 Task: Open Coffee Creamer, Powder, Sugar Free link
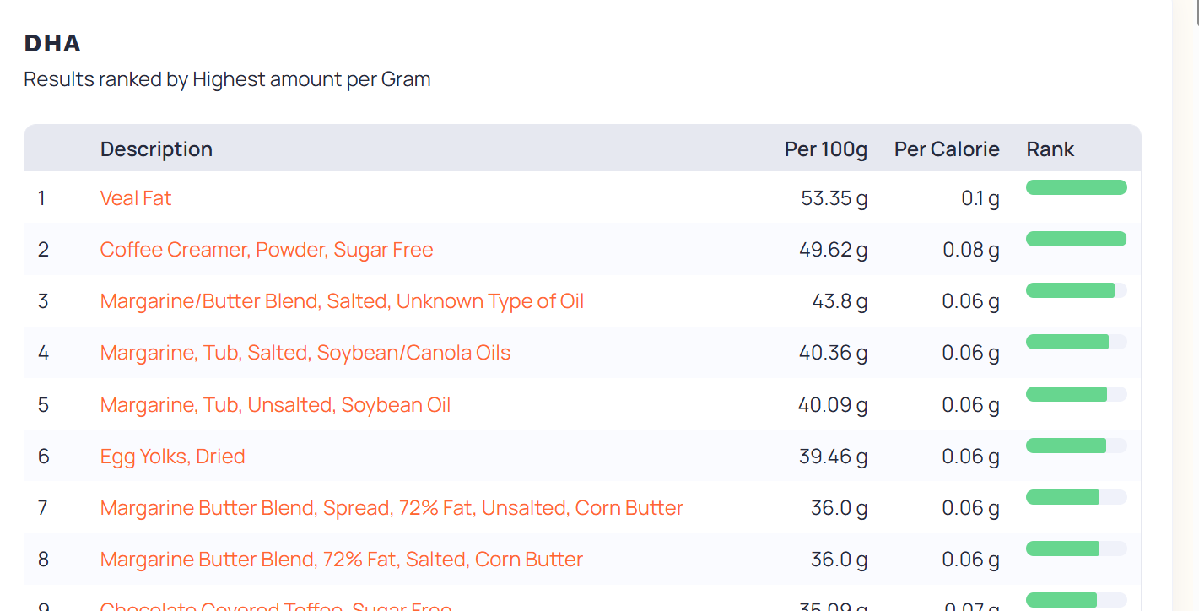pos(267,250)
